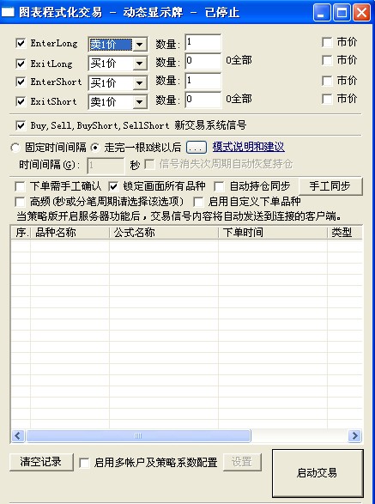Enable 启用多帐户及策略系数配置 checkbox

(84, 463)
